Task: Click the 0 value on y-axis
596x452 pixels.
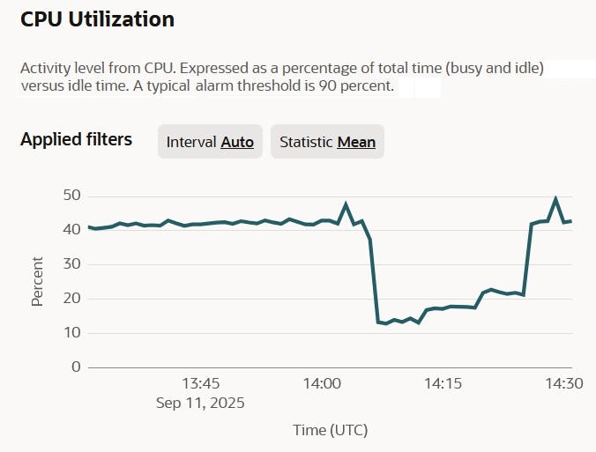Action: (76, 367)
